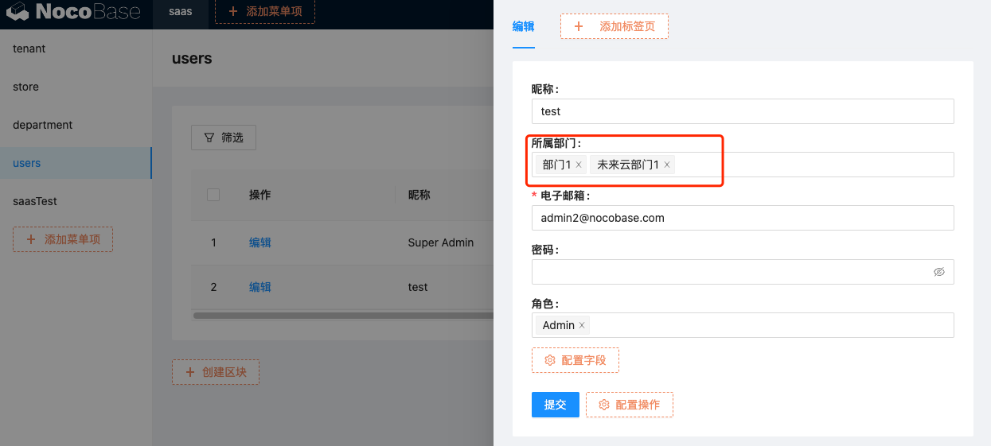Click the 配置字段 button
The height and width of the screenshot is (446, 991).
[x=575, y=360]
